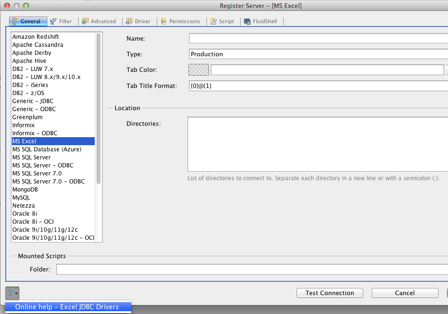Select Oracle 8i – OCI
This screenshot has height=314, width=448.
coord(53,222)
